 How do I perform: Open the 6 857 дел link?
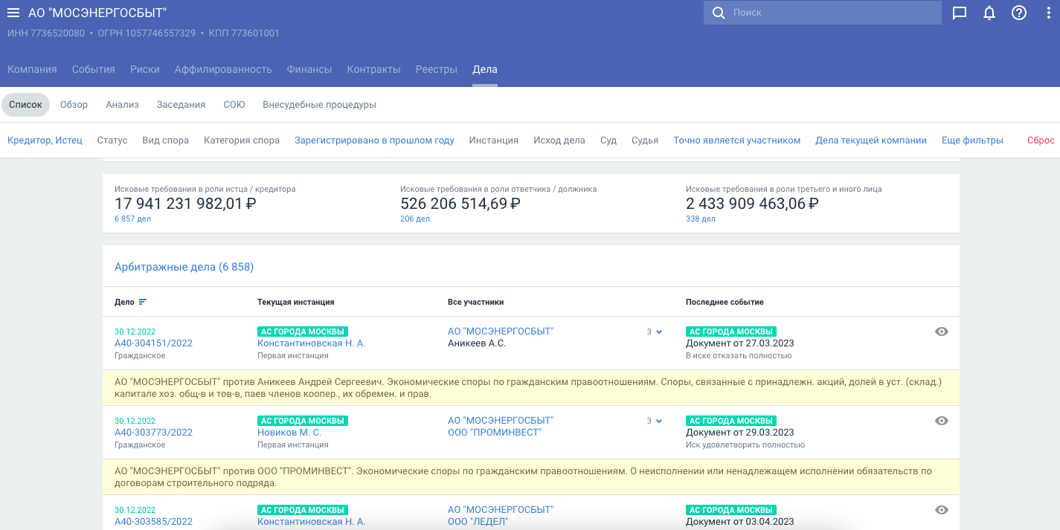[132, 219]
